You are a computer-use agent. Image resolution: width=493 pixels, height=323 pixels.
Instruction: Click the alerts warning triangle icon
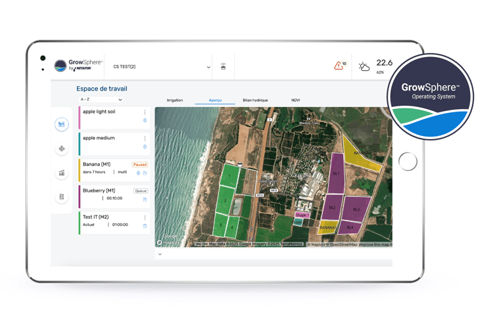coord(339,66)
